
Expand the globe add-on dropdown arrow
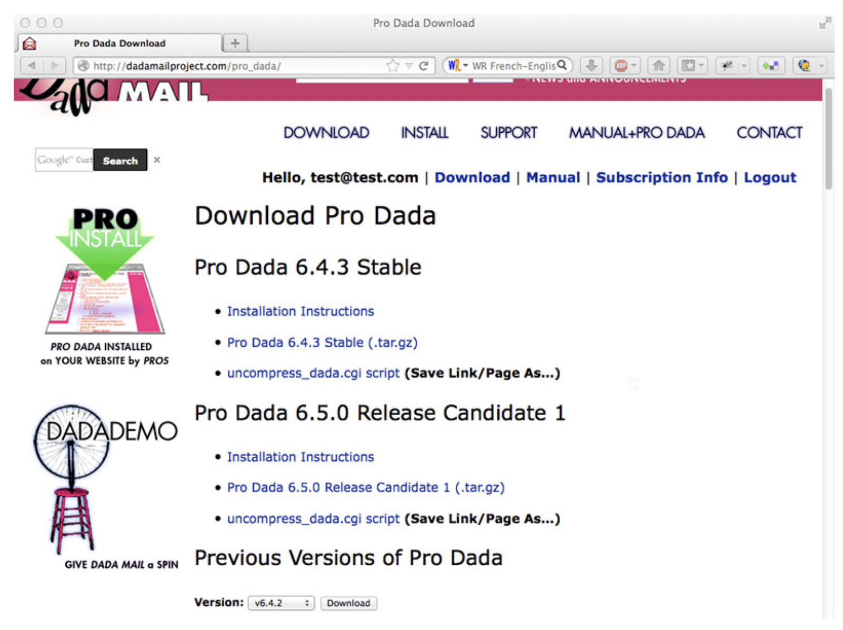pyautogui.click(x=820, y=66)
